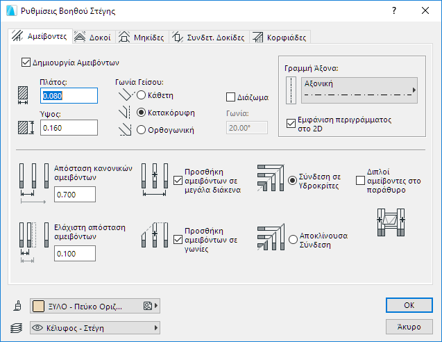Open the ΞΥΛΟ - Πεύκο material dropdown

coord(95,306)
